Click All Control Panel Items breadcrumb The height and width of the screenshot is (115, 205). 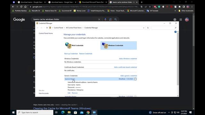pos(74,28)
